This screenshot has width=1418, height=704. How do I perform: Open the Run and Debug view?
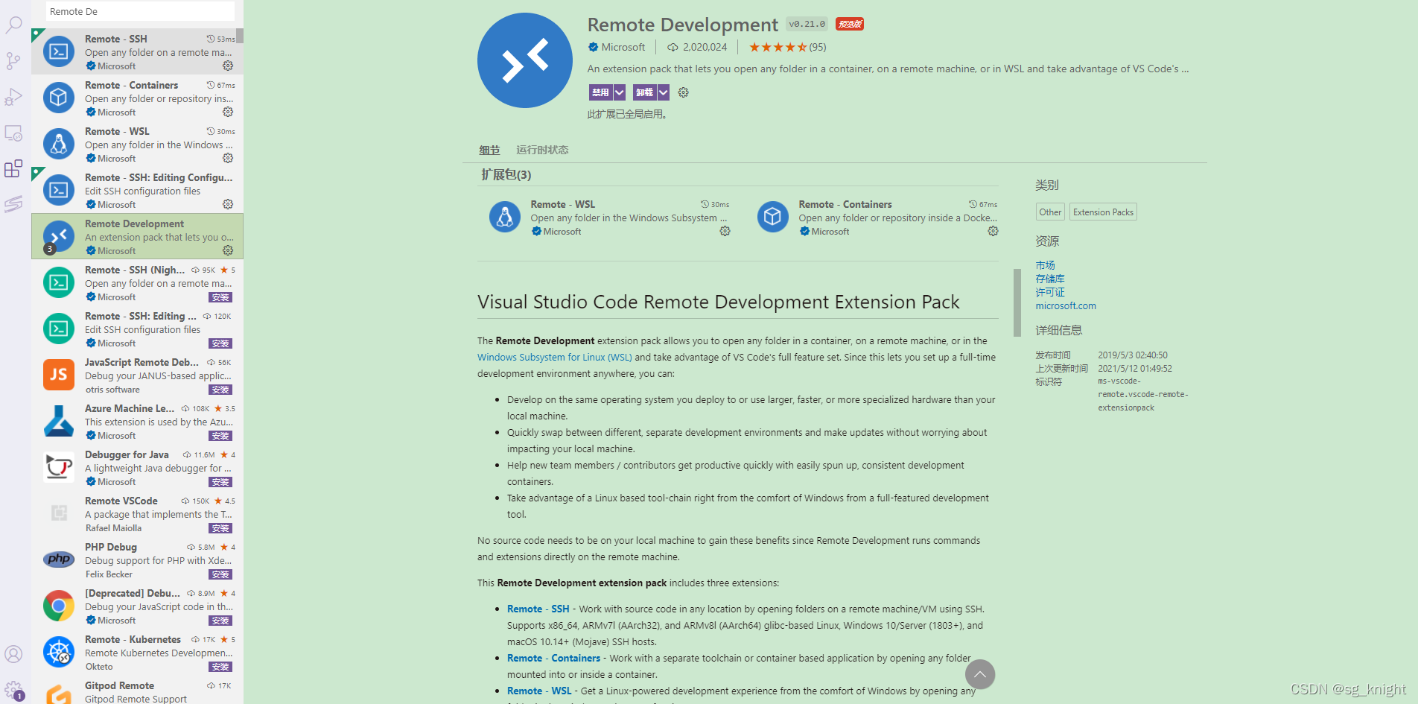click(13, 97)
